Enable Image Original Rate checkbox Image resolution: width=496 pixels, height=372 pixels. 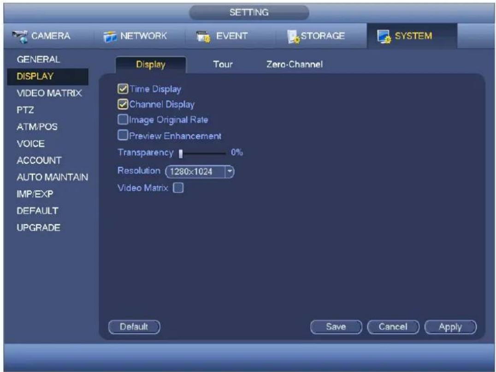[123, 120]
